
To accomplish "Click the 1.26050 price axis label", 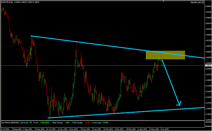I will pyautogui.click(x=208, y=108).
